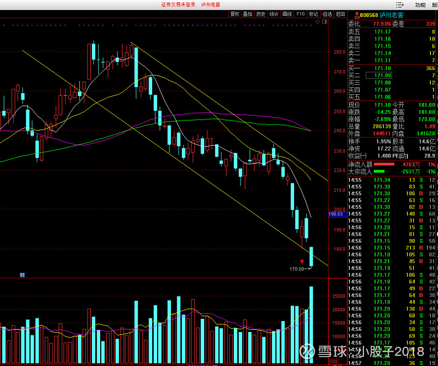The image size is (438, 366).
Task: Click the 标记 mark button
Action: click(x=313, y=14)
